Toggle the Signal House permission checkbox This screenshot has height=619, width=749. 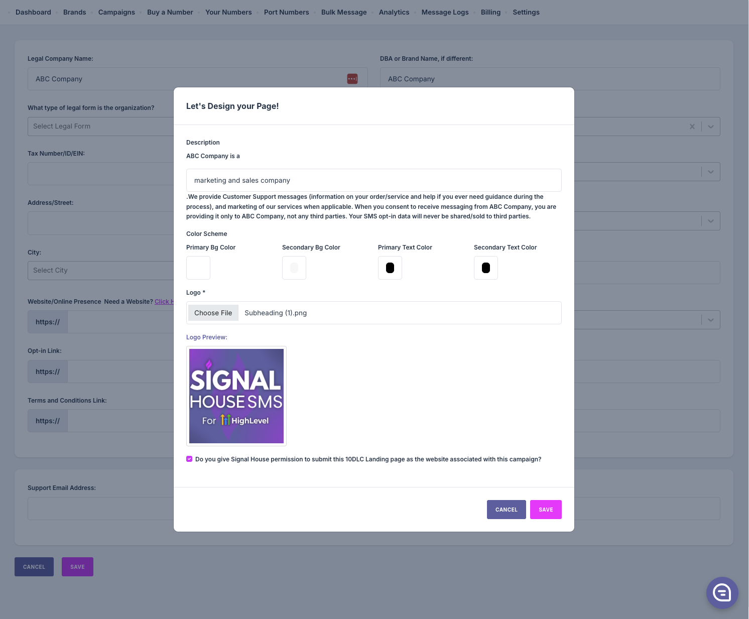189,459
